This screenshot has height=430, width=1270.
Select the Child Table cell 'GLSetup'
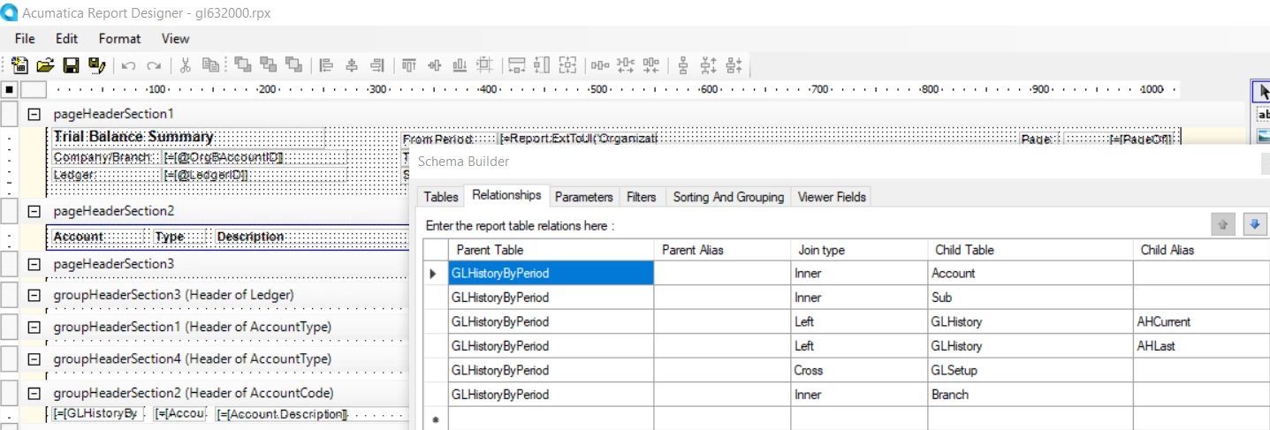[x=1030, y=370]
